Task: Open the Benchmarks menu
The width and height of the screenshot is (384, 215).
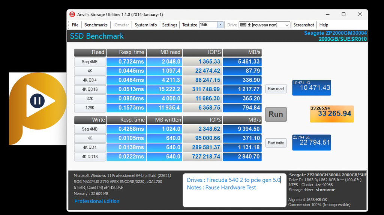Action: pyautogui.click(x=96, y=25)
